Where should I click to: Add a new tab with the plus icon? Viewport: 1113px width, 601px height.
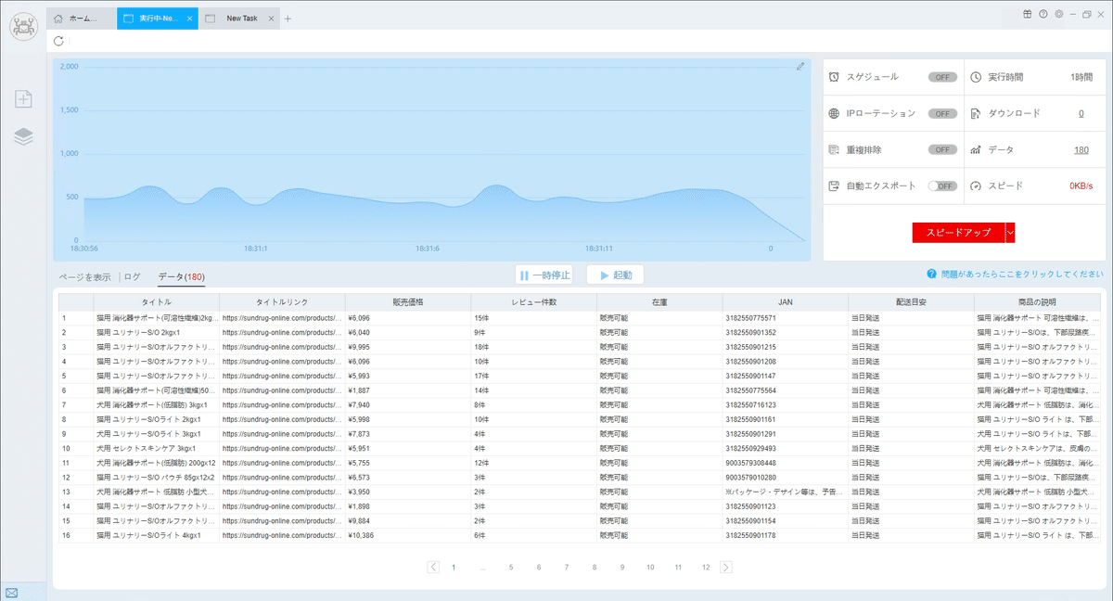click(288, 19)
